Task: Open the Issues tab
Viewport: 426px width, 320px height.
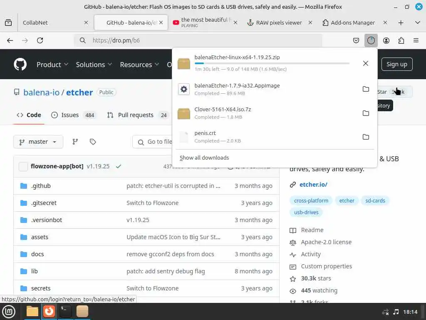Action: [x=73, y=115]
